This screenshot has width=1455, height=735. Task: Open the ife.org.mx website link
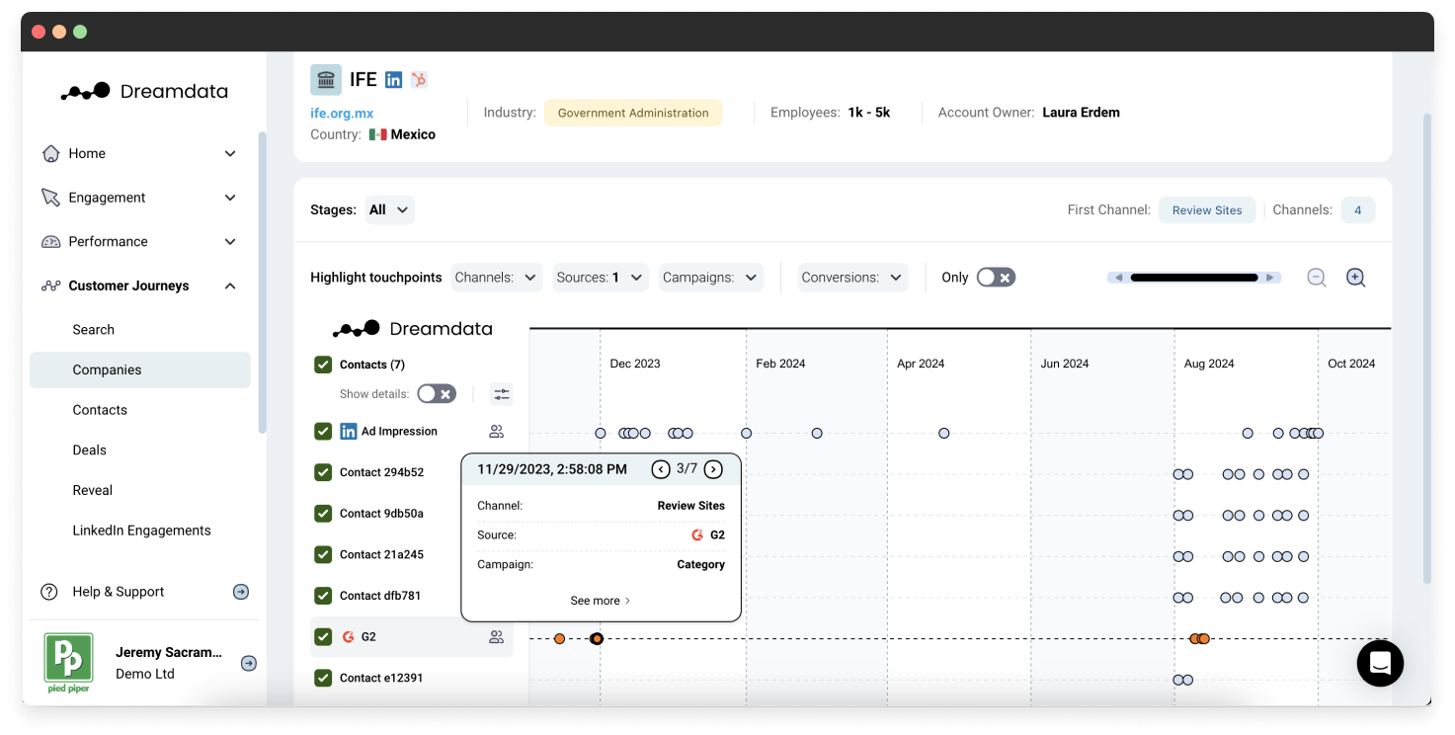[x=342, y=113]
